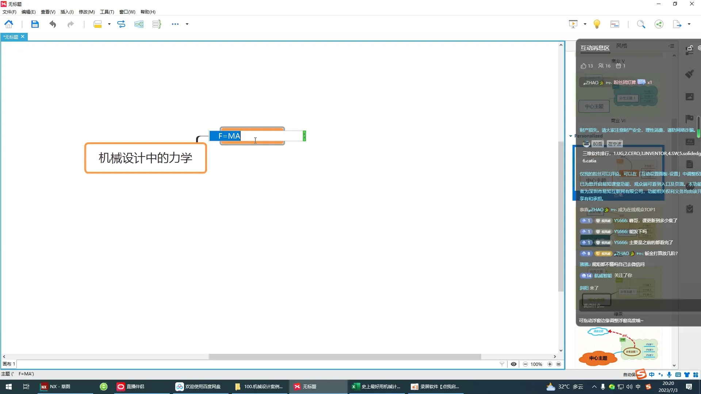Viewport: 701px width, 394px height.
Task: Click the relationship line tool icon
Action: click(121, 24)
